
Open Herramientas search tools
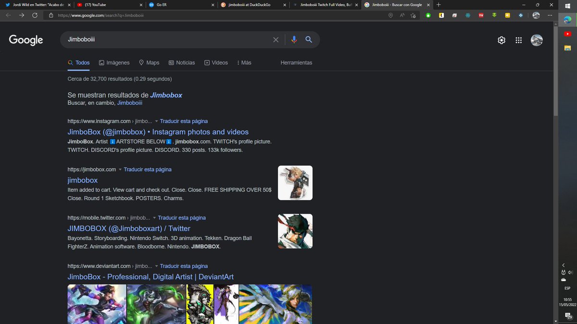[296, 63]
